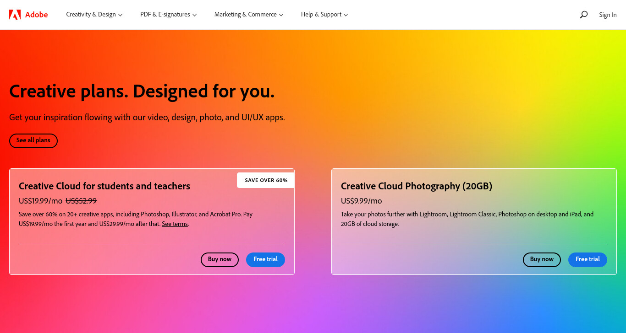The height and width of the screenshot is (333, 626).
Task: Click the Adobe logo icon
Action: coord(15,15)
